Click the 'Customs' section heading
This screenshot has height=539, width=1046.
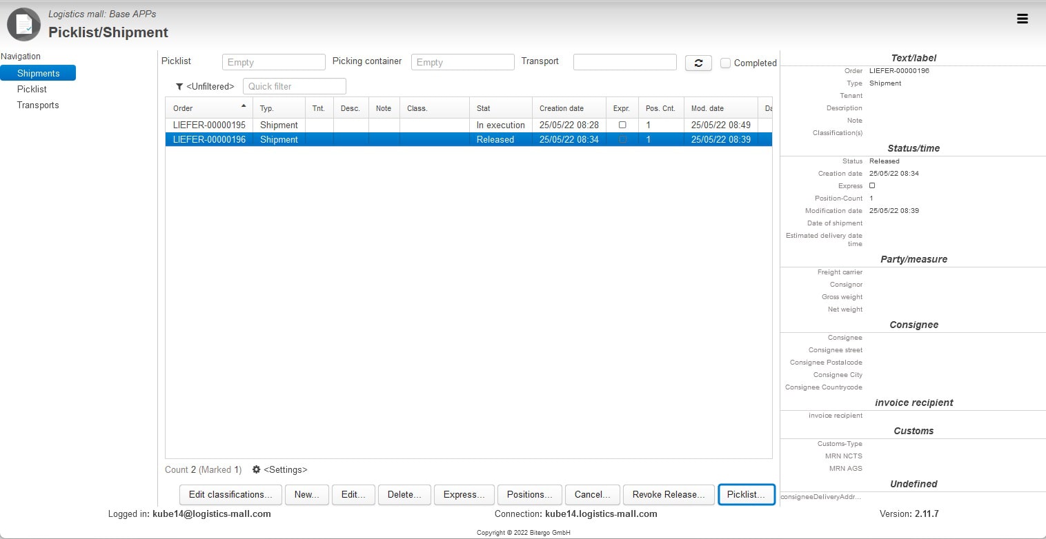[914, 431]
